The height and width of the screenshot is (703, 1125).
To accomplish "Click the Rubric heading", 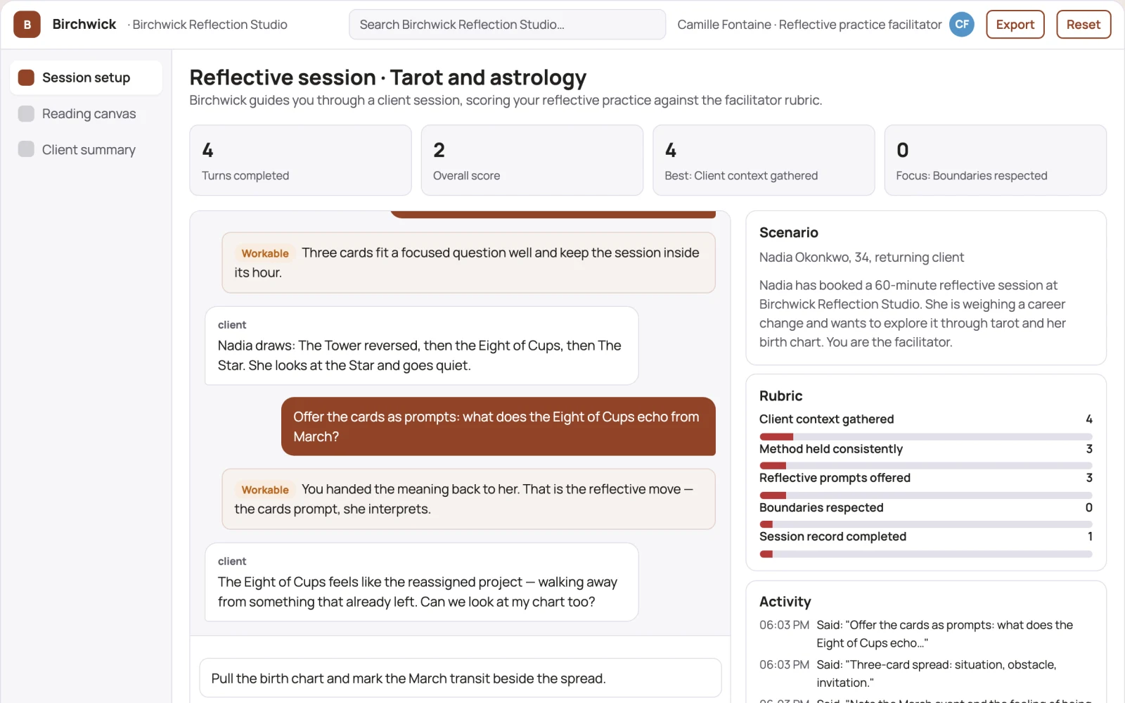I will (780, 396).
